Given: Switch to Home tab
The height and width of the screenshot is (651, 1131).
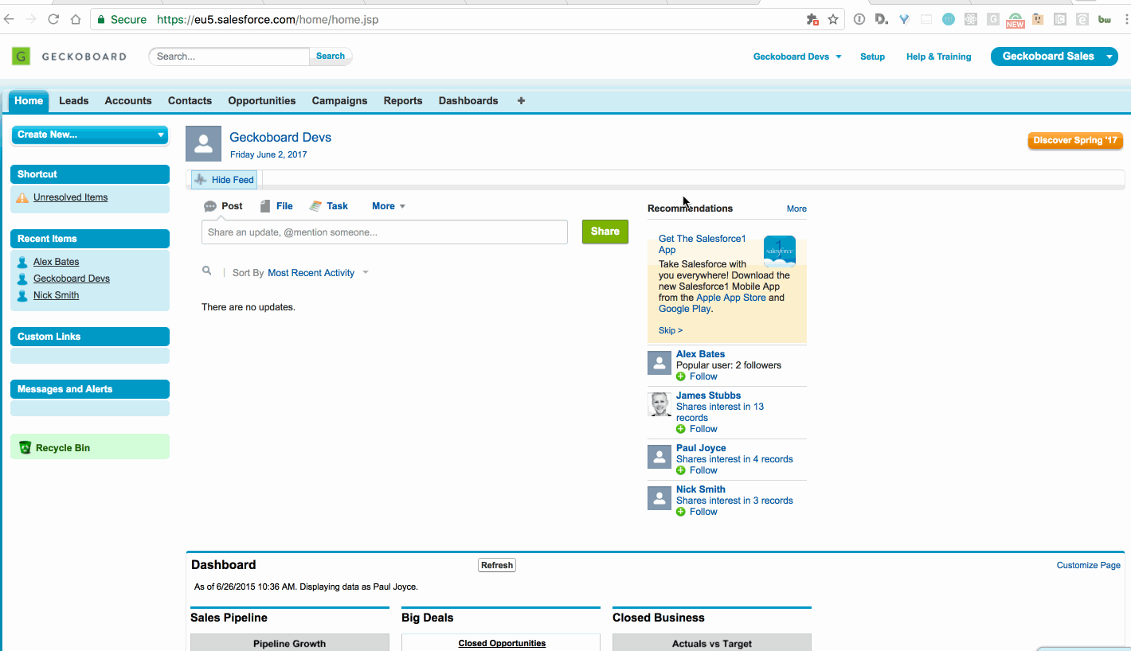Looking at the screenshot, I should [x=29, y=101].
